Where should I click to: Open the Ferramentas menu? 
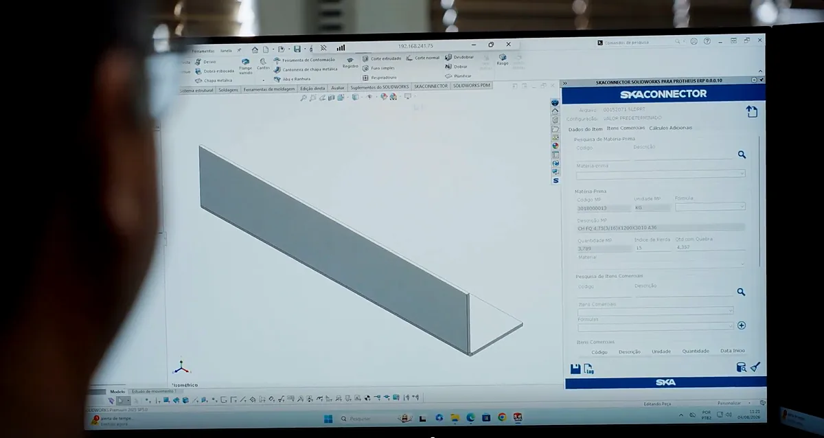coord(203,51)
